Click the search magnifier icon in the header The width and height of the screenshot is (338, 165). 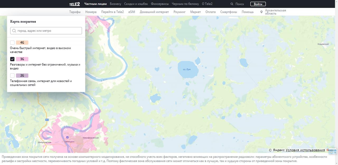(x=232, y=4)
